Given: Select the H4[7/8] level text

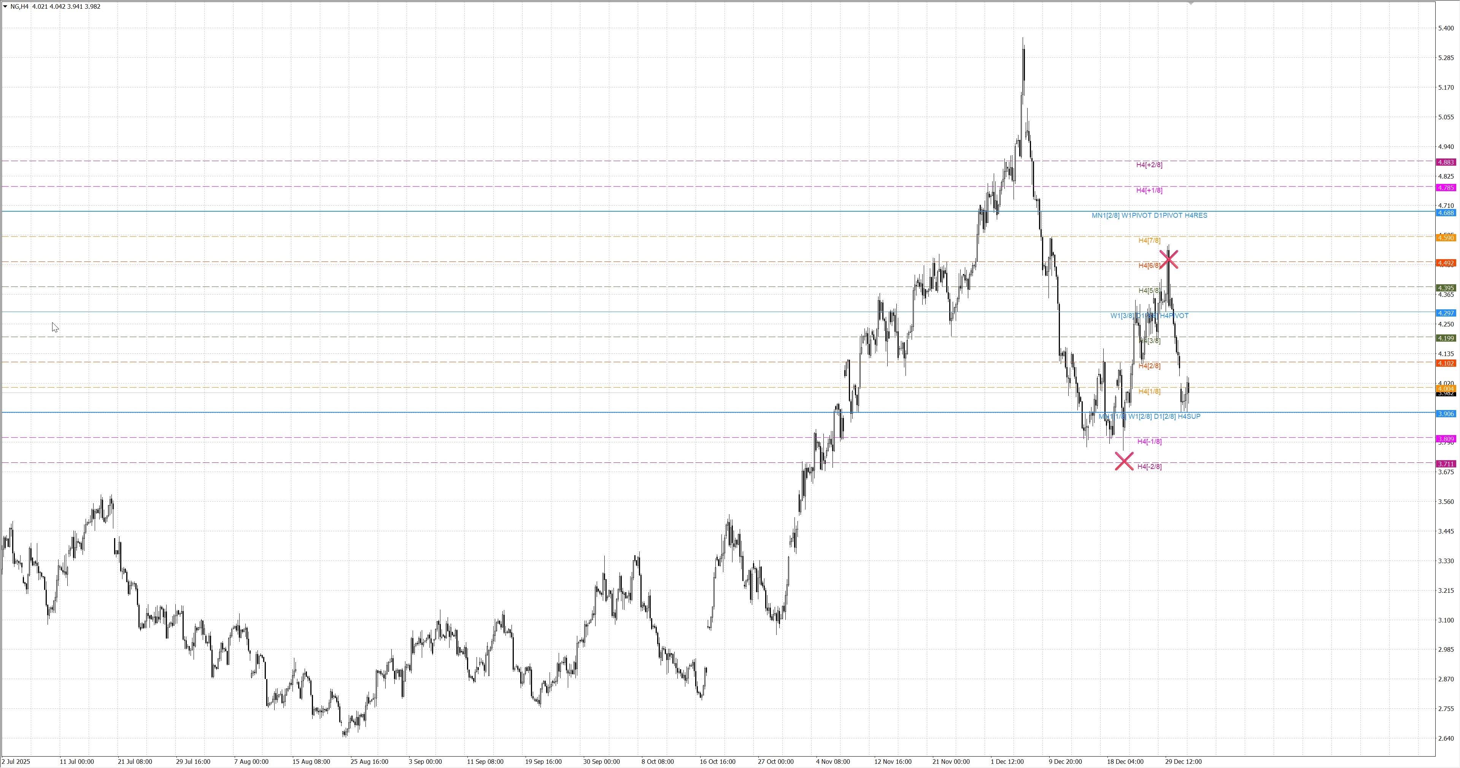Looking at the screenshot, I should (x=1149, y=241).
